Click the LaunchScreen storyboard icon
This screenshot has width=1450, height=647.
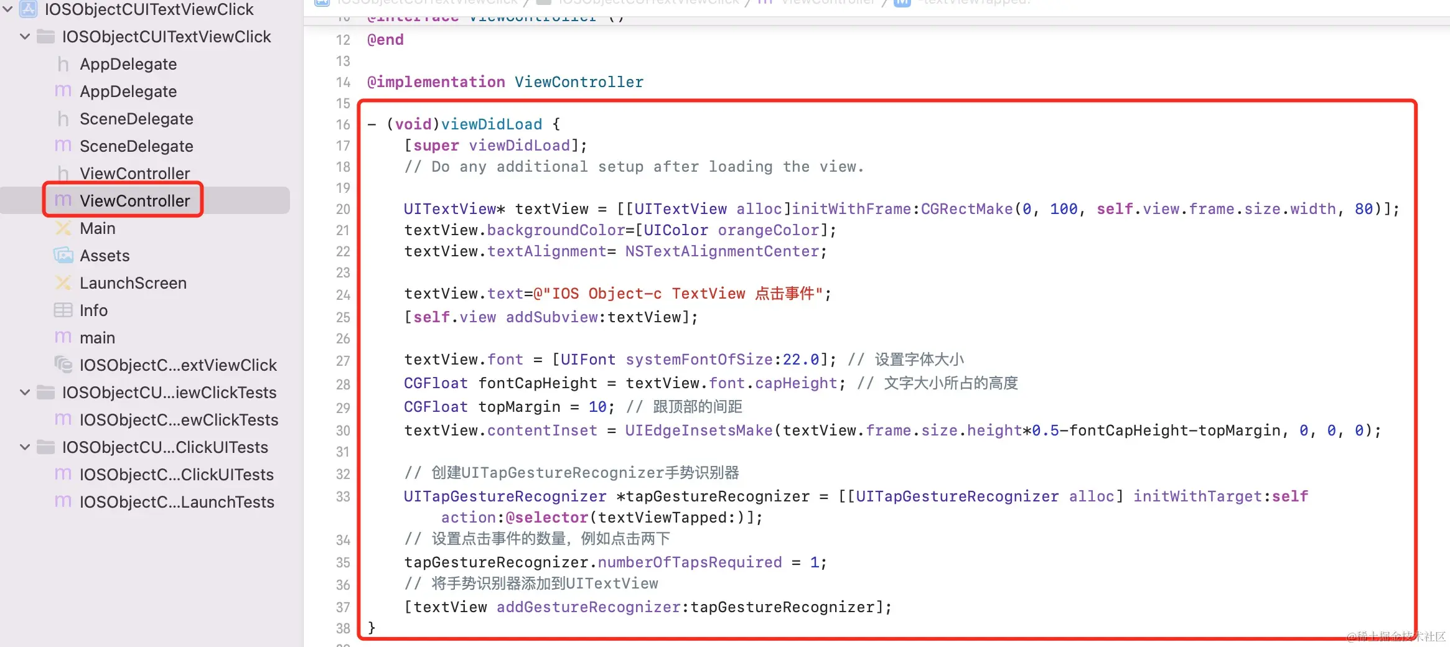point(63,283)
